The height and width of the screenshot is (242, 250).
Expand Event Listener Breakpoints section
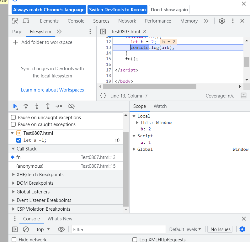[x=13, y=200]
